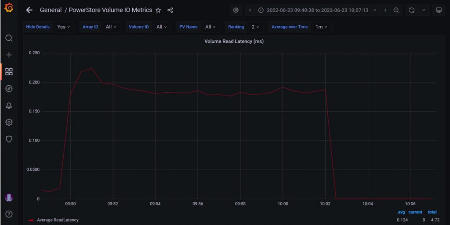The width and height of the screenshot is (450, 225).
Task: Open the Alerting bell icon
Action: (x=9, y=105)
